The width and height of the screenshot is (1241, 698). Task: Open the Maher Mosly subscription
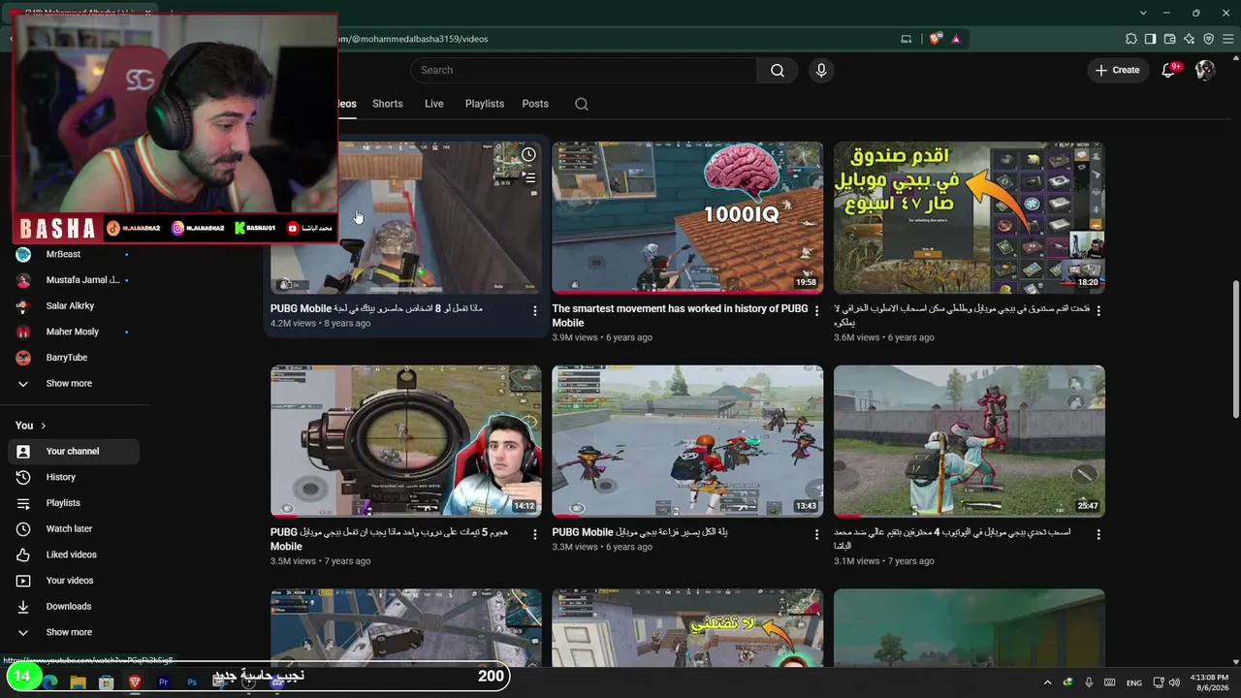[74, 332]
